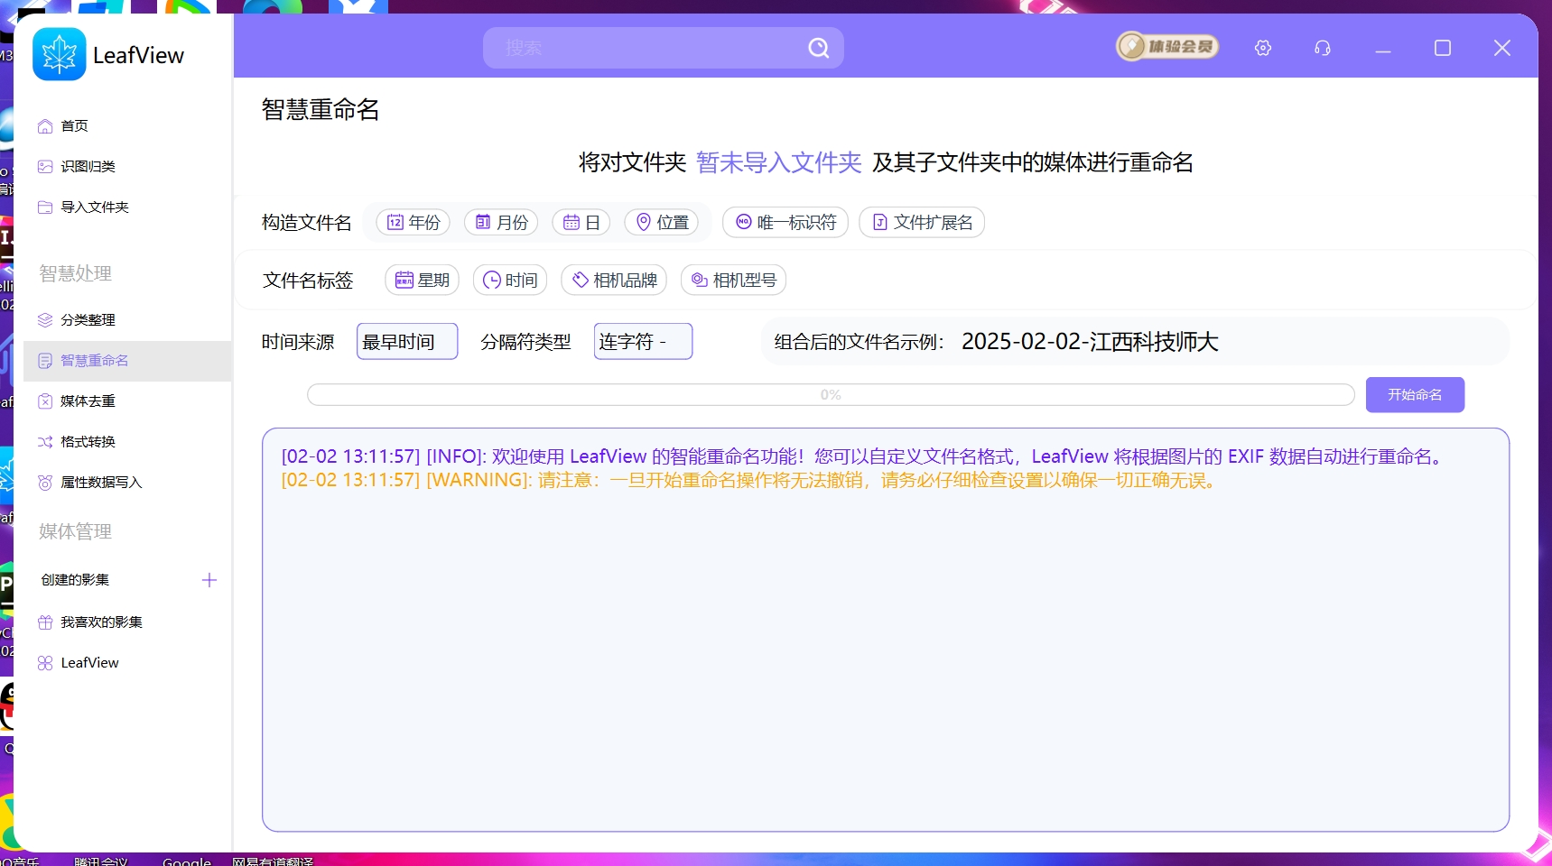Click the headset support icon

(1323, 48)
